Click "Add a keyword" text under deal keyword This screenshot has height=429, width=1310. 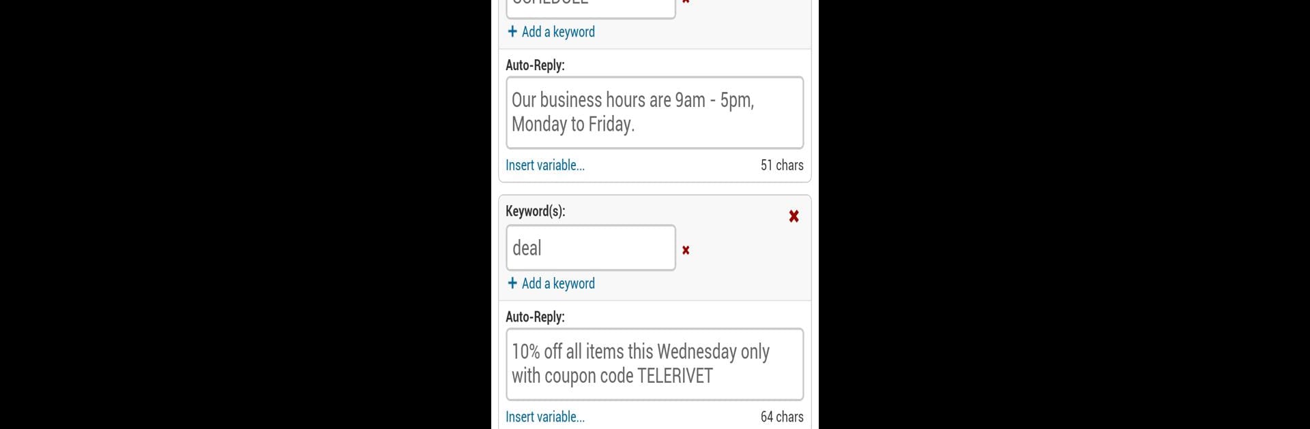[x=558, y=283]
